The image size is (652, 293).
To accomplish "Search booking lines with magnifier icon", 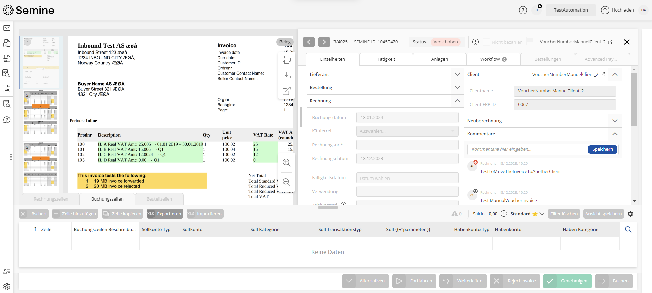I will pyautogui.click(x=628, y=230).
